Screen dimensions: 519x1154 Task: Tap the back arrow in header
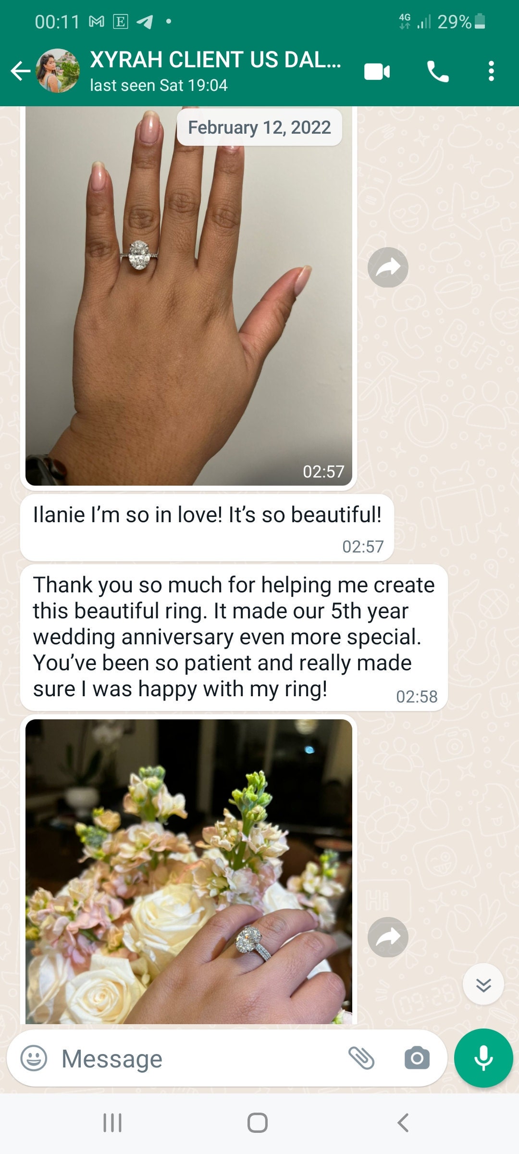(x=21, y=71)
